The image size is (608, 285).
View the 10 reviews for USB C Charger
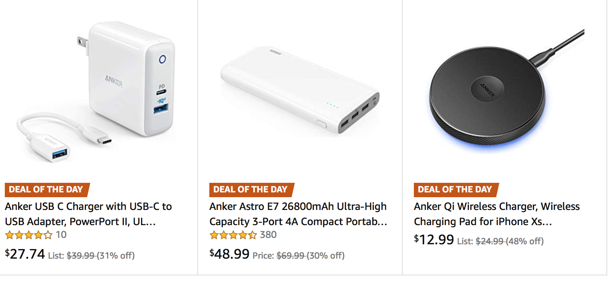coord(61,235)
